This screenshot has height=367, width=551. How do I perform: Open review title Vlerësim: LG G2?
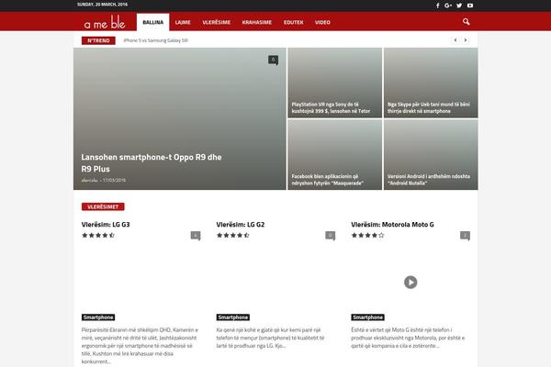click(x=241, y=225)
